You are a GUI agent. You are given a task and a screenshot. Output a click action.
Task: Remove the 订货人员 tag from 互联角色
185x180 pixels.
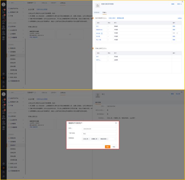click(89, 139)
